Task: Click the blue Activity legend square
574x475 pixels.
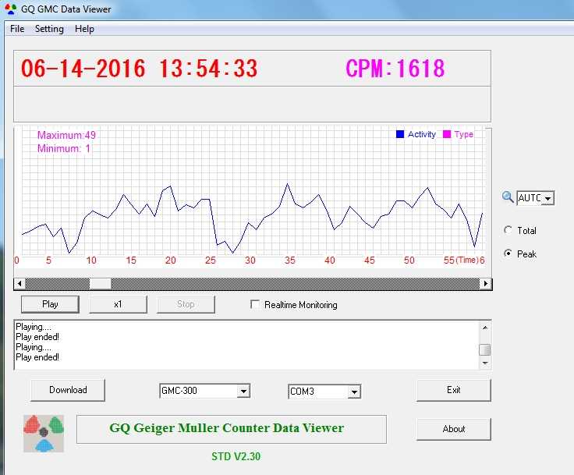Action: (400, 134)
